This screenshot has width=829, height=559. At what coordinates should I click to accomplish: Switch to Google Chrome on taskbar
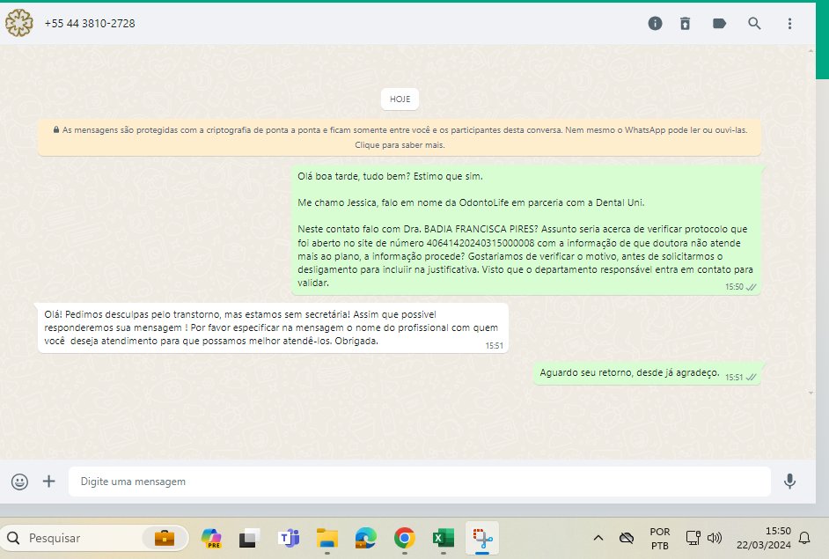[405, 539]
